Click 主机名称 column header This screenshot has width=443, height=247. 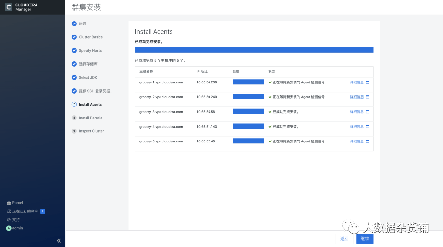tap(146, 71)
